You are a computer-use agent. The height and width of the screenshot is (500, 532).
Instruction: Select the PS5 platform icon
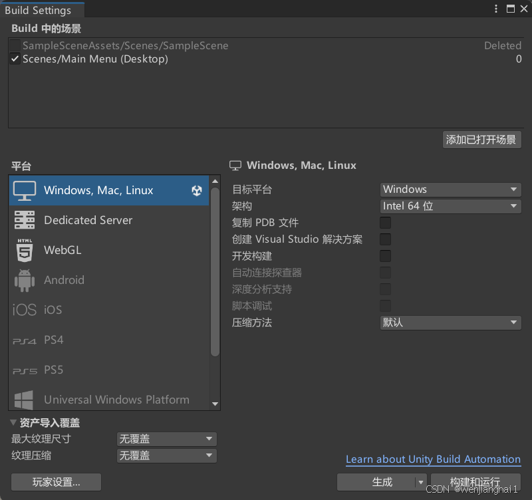(25, 370)
